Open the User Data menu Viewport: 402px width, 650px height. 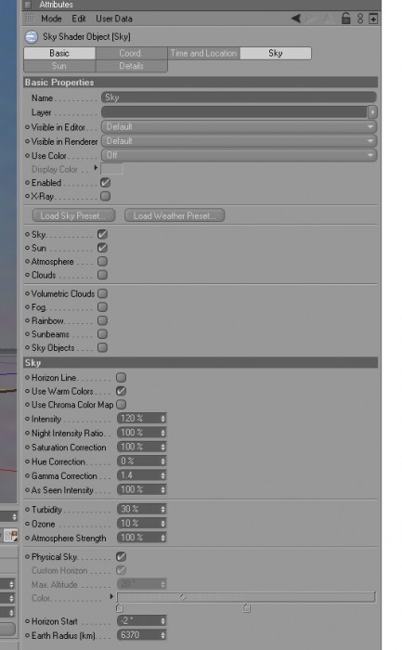coord(114,19)
